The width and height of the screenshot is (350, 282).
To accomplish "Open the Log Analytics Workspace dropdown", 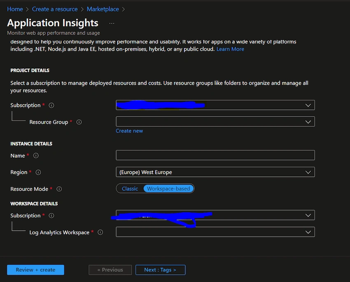I will pyautogui.click(x=215, y=232).
